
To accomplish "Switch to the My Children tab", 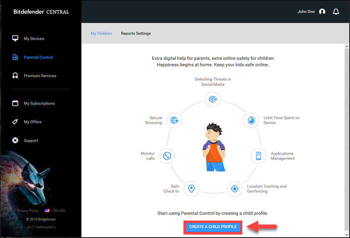I will (101, 33).
